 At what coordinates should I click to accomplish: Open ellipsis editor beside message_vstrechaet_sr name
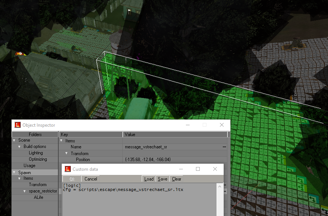coord(225,147)
